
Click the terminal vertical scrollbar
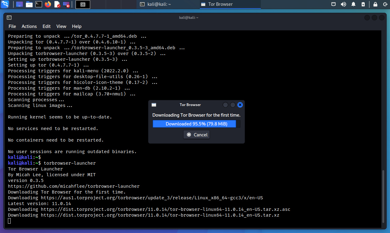click(x=384, y=197)
